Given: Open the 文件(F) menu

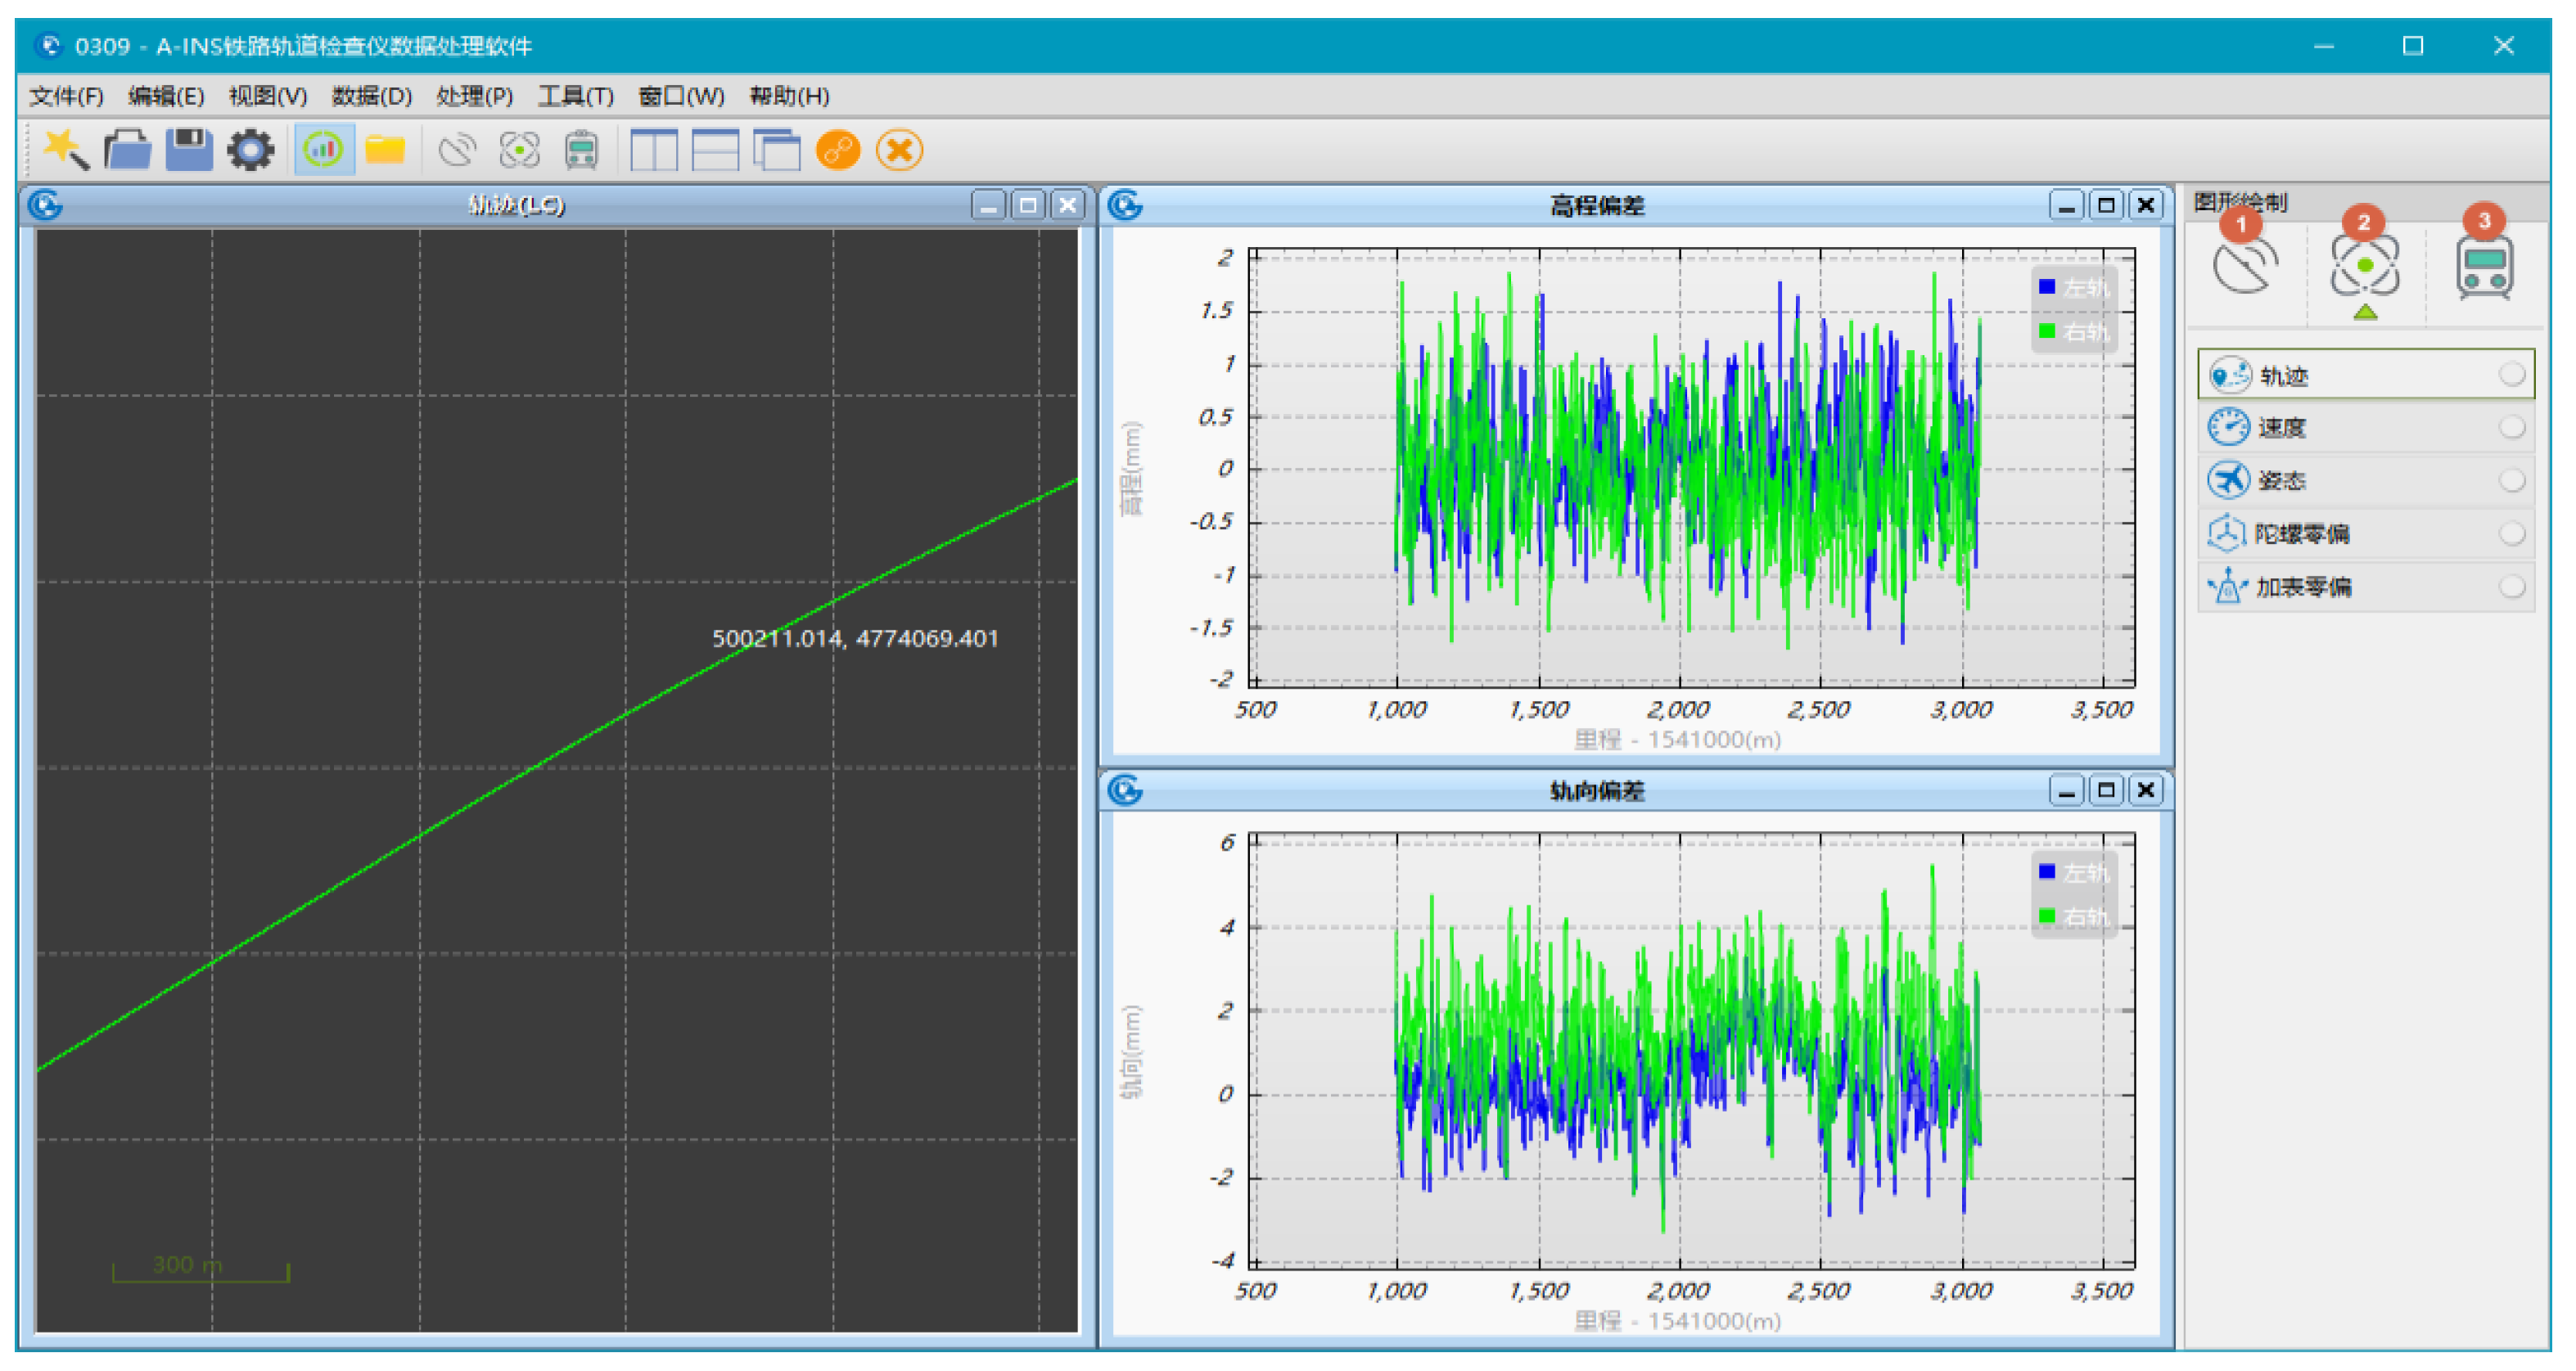Looking at the screenshot, I should point(66,96).
